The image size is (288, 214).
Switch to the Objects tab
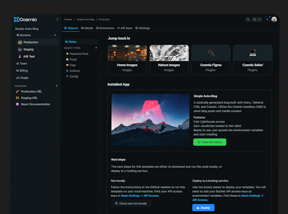click(x=71, y=28)
